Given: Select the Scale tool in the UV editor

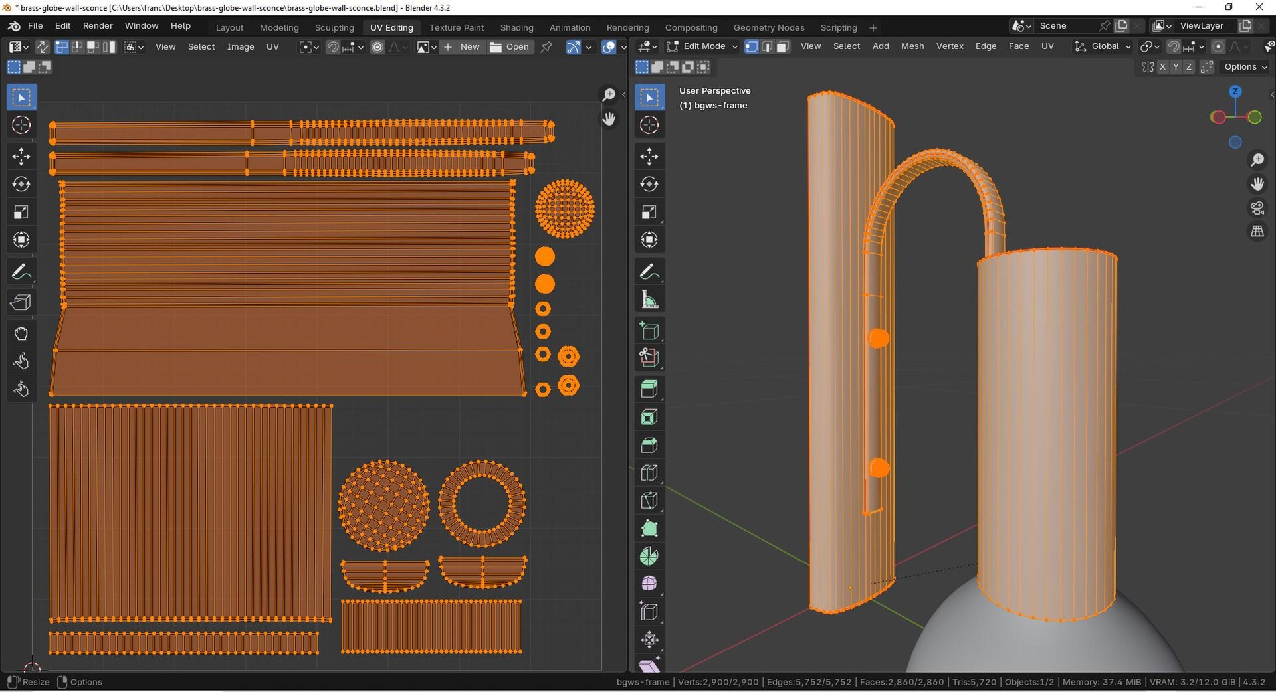Looking at the screenshot, I should click(x=21, y=212).
